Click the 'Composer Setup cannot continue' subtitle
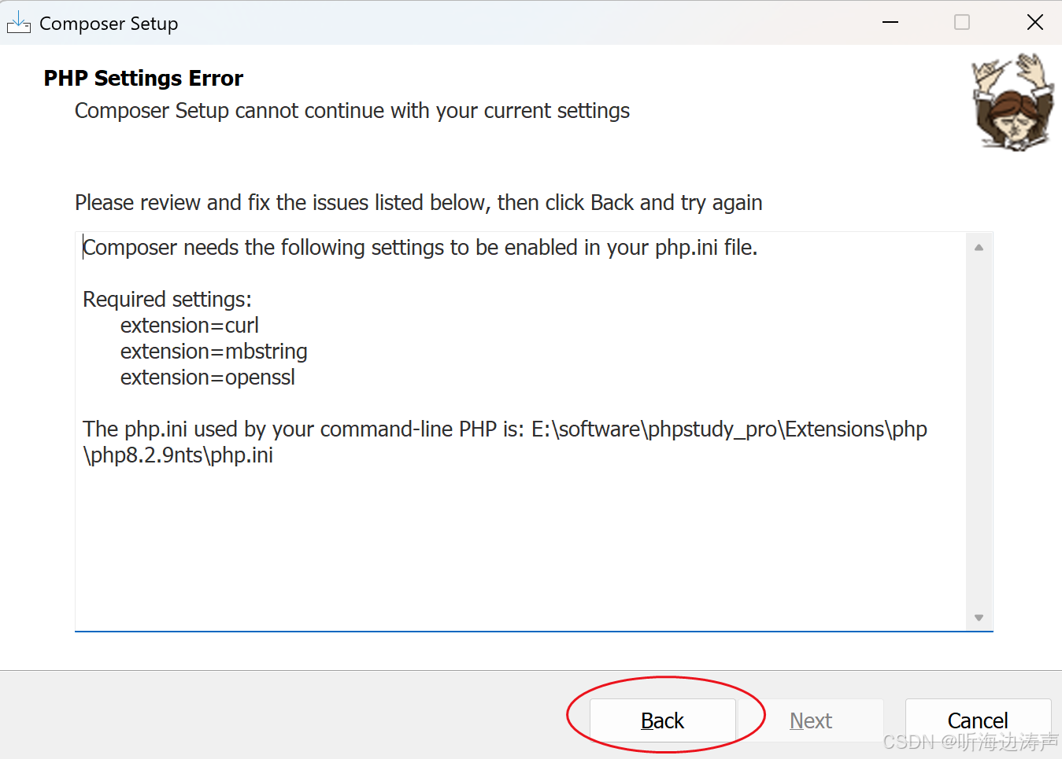This screenshot has width=1062, height=759. [x=352, y=111]
